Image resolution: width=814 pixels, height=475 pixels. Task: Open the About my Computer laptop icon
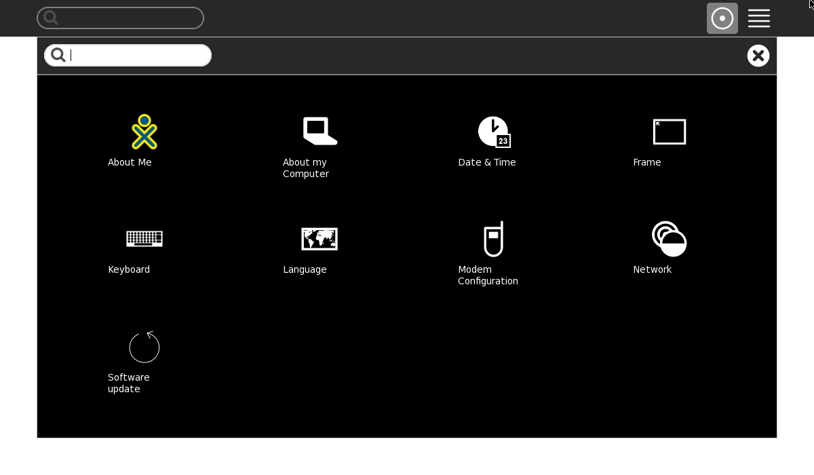[319, 132]
